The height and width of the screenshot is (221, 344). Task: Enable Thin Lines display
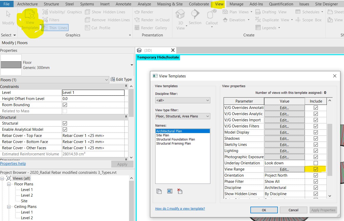[x=55, y=28]
